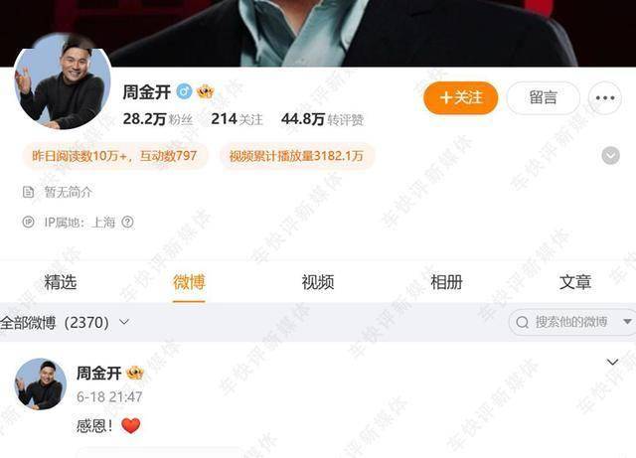Viewport: 636px width, 458px height.
Task: Switch to the 精选 tab
Action: pos(61,282)
